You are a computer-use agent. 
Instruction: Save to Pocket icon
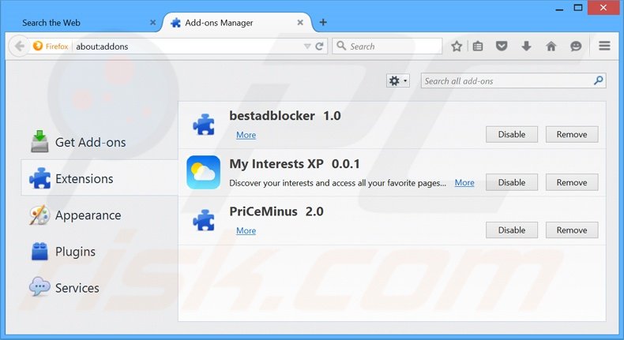coord(502,46)
